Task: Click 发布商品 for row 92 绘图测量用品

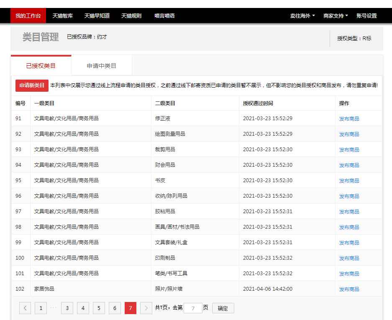Action: 349,134
